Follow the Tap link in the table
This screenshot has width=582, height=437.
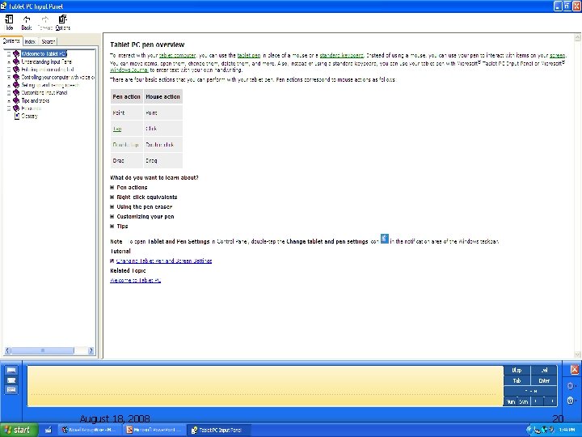tap(117, 129)
